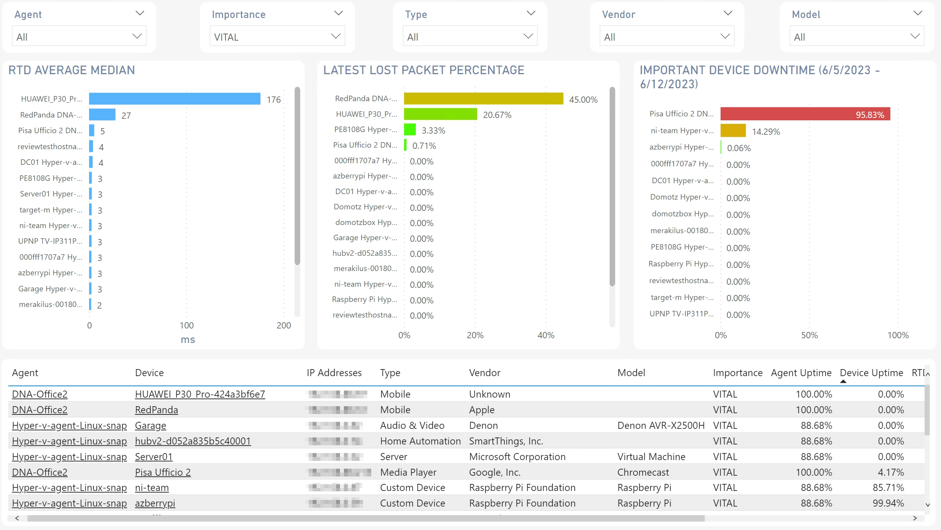941x530 pixels.
Task: Click the RedPanda 45.00% lost packet bar
Action: click(x=484, y=98)
